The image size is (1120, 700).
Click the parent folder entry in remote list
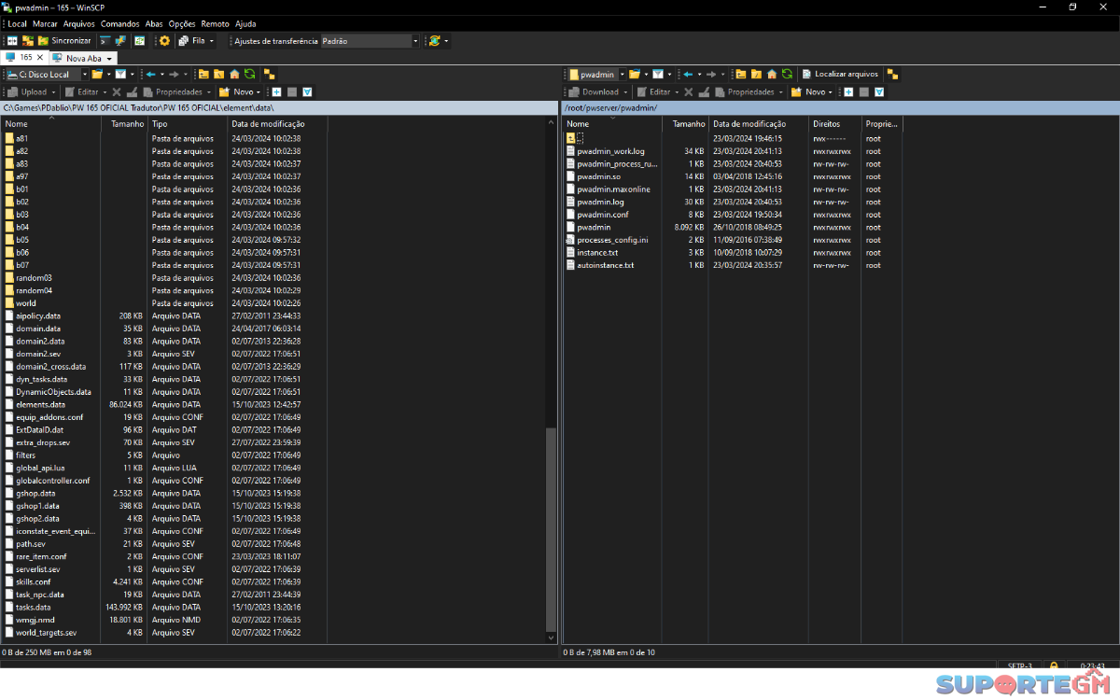click(x=575, y=138)
